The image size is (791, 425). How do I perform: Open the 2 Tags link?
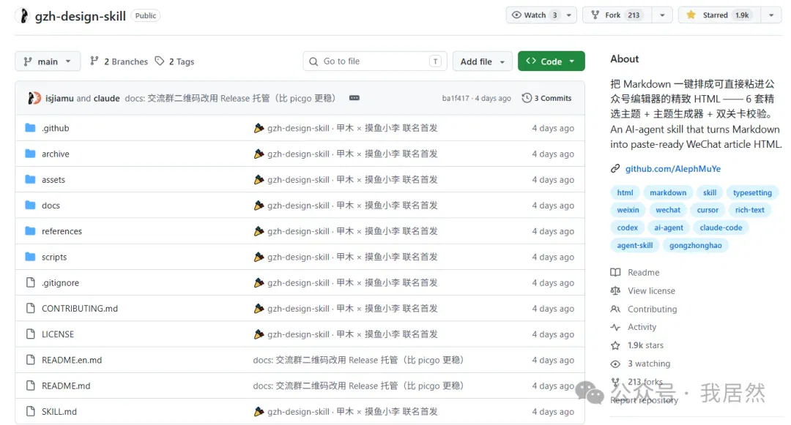pos(174,61)
